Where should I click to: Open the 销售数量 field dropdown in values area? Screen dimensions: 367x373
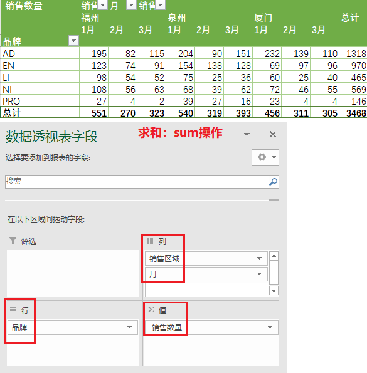pyautogui.click(x=270, y=327)
